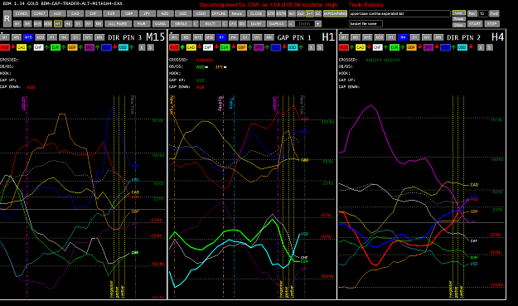The image size is (518, 306).
Task: Click the X button in the H1 panel
Action: [x=311, y=47]
